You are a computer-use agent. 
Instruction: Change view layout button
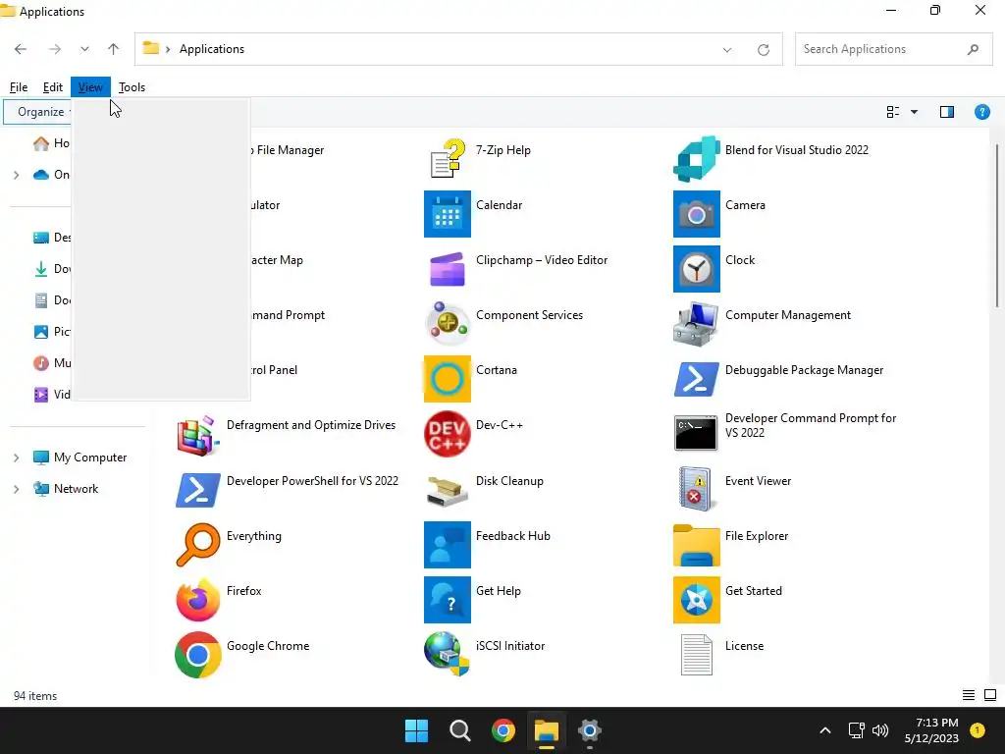point(893,112)
